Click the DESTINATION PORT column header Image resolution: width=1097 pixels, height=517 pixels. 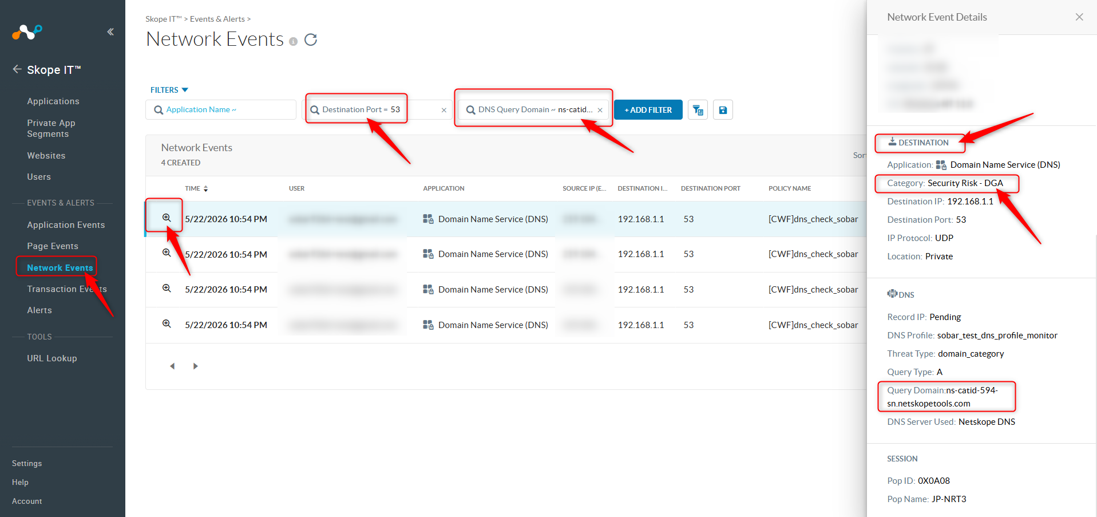click(x=710, y=188)
